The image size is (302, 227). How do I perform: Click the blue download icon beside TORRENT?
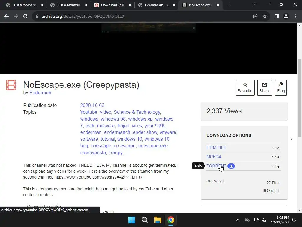click(231, 166)
